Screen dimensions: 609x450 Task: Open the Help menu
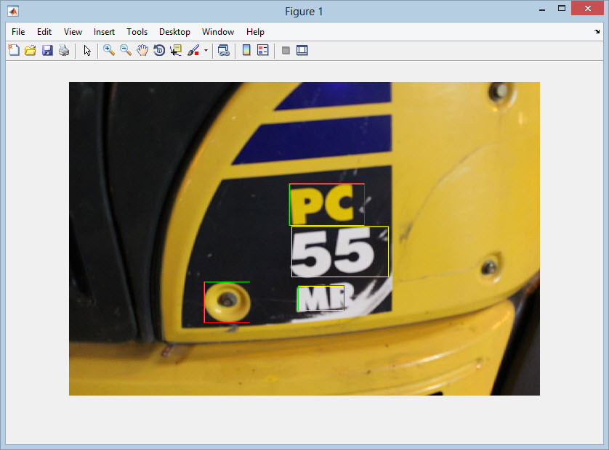(x=255, y=32)
